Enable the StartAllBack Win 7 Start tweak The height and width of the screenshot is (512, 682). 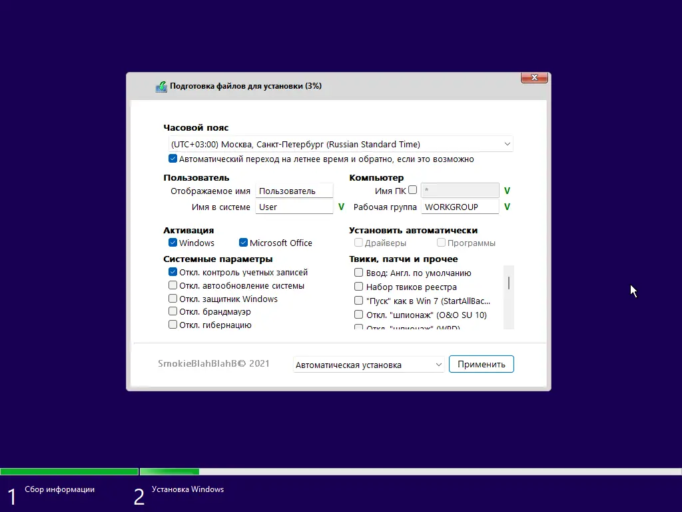pyautogui.click(x=358, y=301)
